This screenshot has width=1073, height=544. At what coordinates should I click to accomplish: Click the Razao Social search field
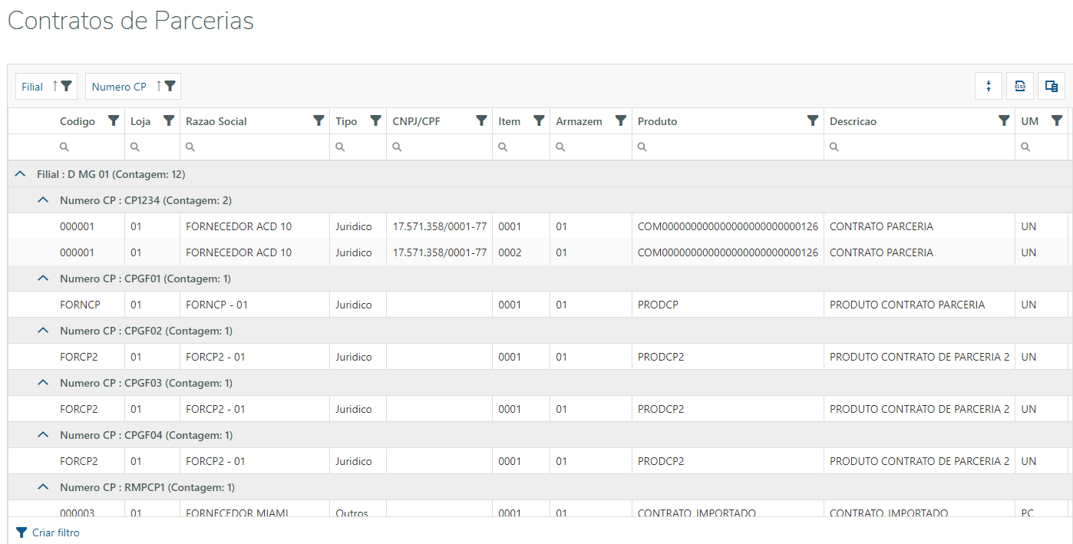pyautogui.click(x=255, y=147)
